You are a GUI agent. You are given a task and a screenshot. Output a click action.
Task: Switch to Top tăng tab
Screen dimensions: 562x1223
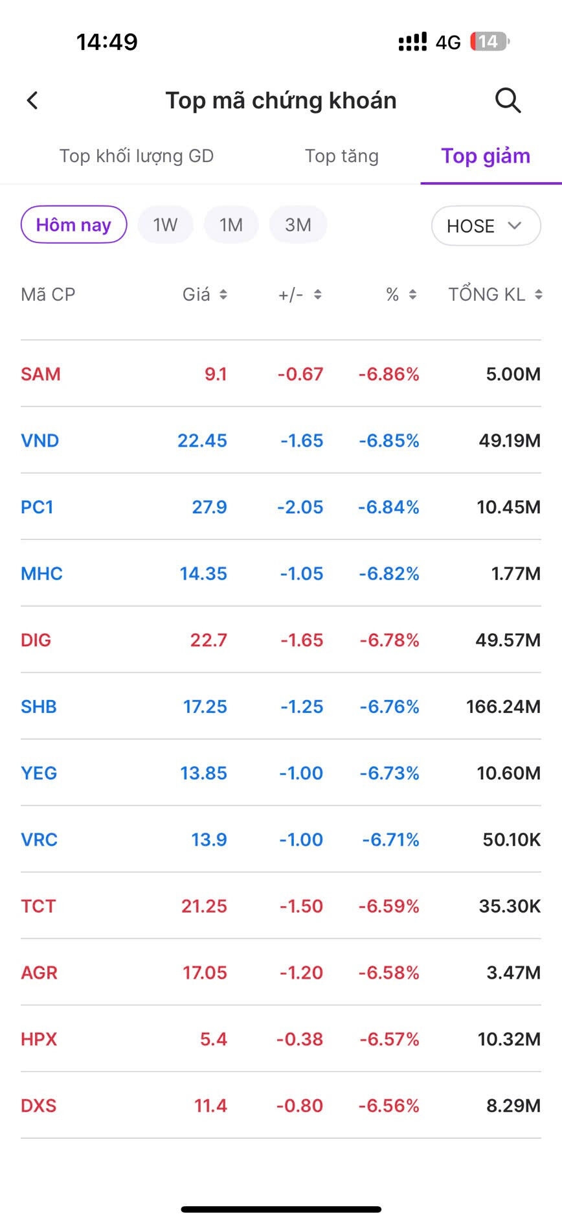pos(342,156)
